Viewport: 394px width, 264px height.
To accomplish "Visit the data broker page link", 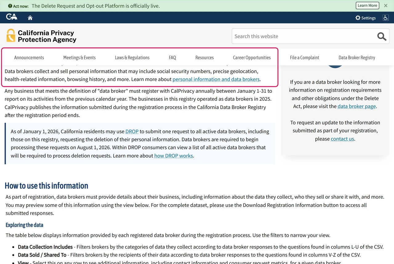I will point(357,106).
